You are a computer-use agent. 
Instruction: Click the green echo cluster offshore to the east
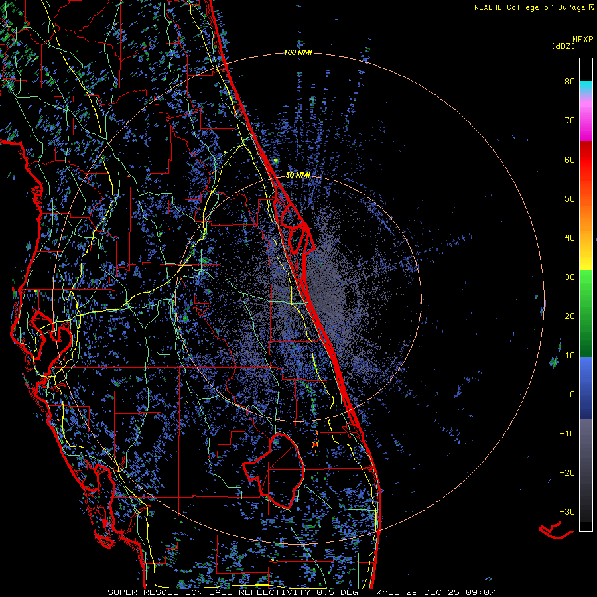click(x=554, y=361)
